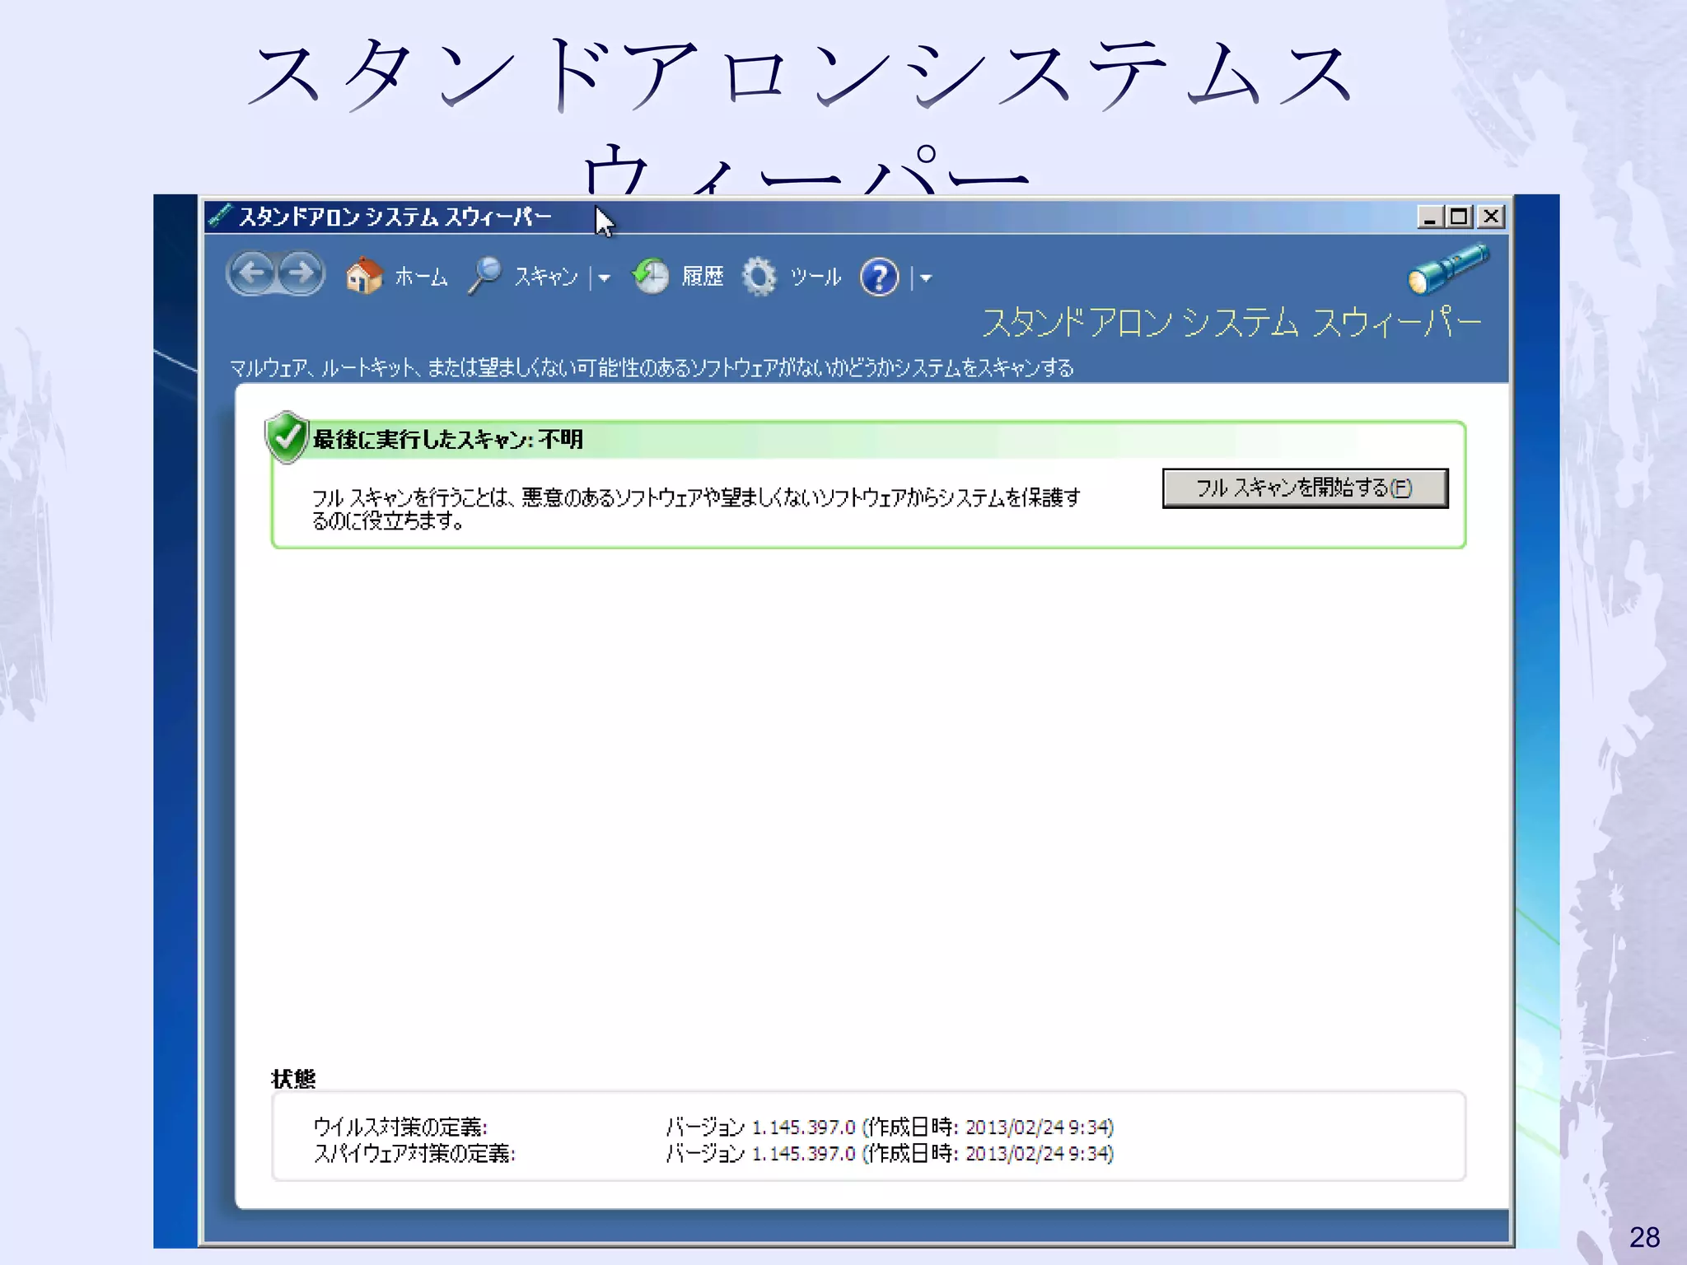The image size is (1687, 1265).
Task: Click the title bar app icon
Action: (220, 216)
